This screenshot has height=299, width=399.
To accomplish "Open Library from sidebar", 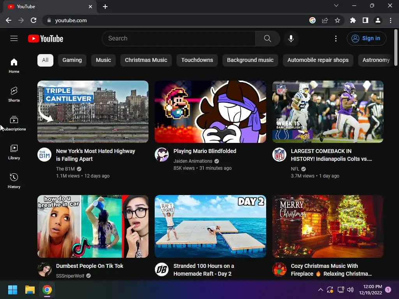I will (x=14, y=152).
